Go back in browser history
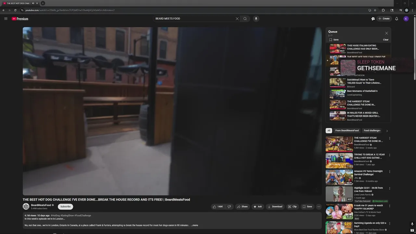The image size is (416, 234). click(4, 10)
